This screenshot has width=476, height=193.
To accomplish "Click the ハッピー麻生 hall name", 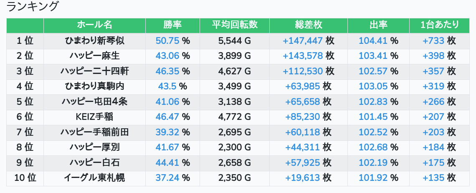I will pos(94,56).
